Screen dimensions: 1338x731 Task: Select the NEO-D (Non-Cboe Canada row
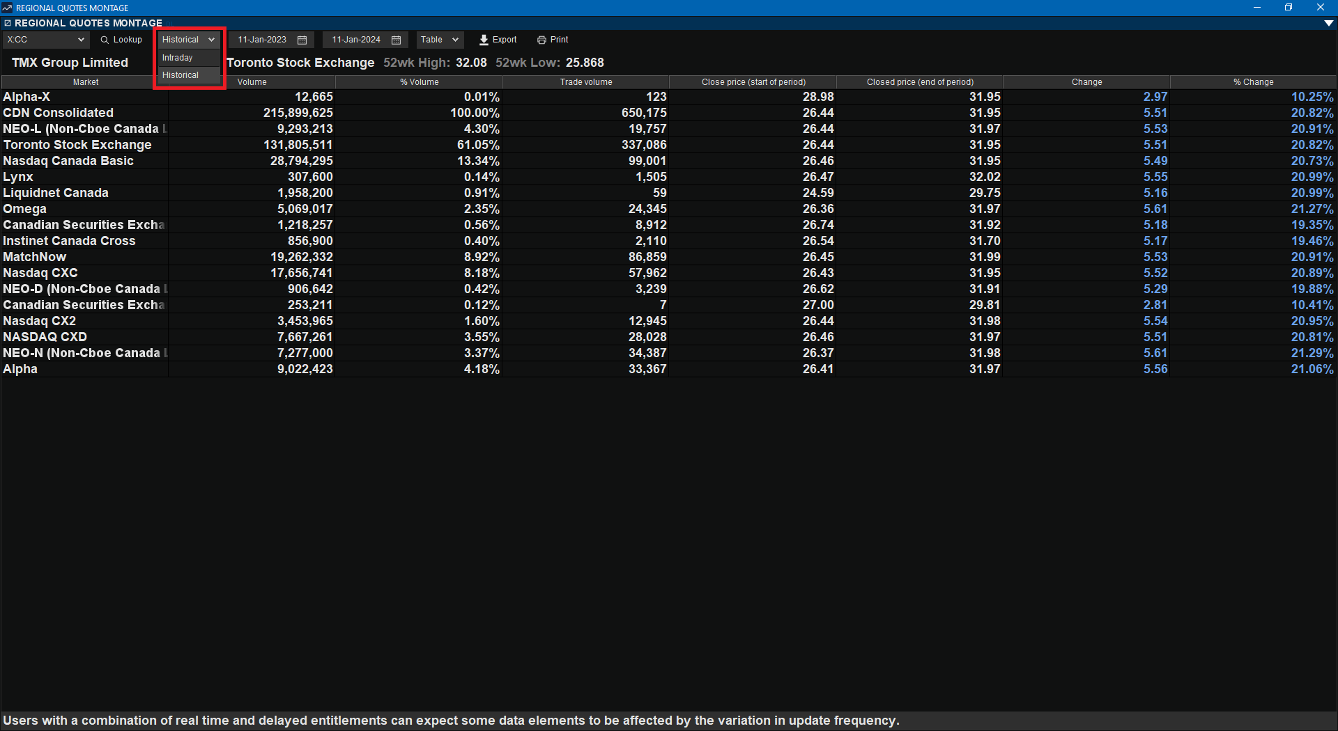pos(668,289)
